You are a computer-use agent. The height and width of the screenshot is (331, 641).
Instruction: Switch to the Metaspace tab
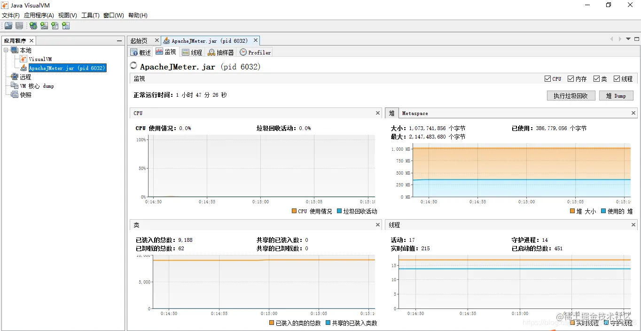tap(415, 113)
